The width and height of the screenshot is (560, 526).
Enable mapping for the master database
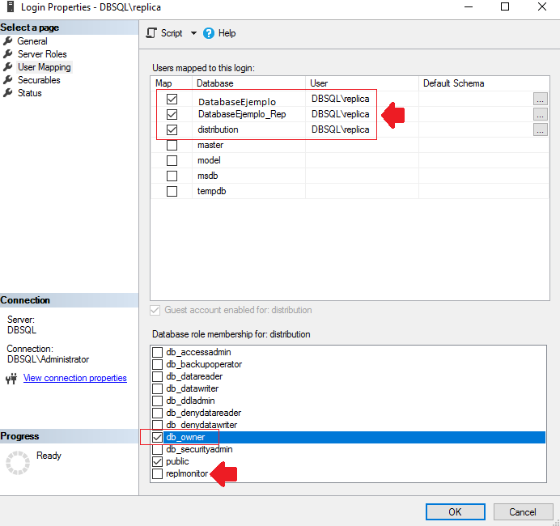click(x=172, y=146)
